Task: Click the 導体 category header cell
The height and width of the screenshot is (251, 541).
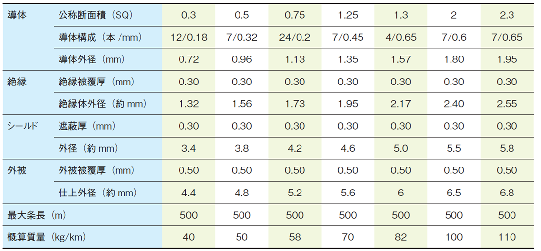Action: coord(17,15)
